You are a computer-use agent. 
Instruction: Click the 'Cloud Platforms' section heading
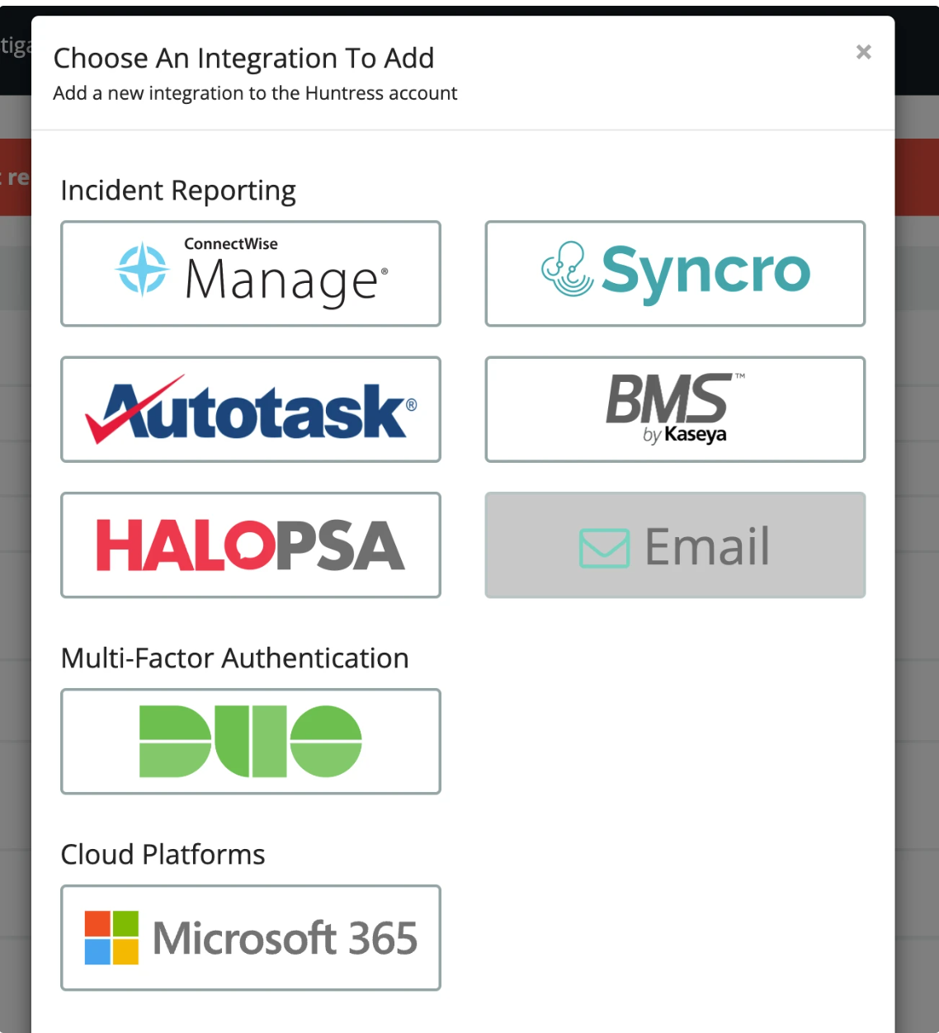coord(163,855)
